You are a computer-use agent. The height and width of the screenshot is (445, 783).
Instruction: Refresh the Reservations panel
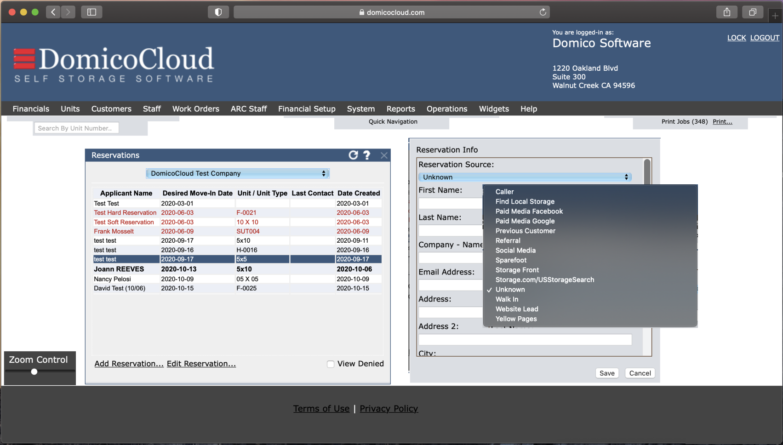click(x=353, y=155)
